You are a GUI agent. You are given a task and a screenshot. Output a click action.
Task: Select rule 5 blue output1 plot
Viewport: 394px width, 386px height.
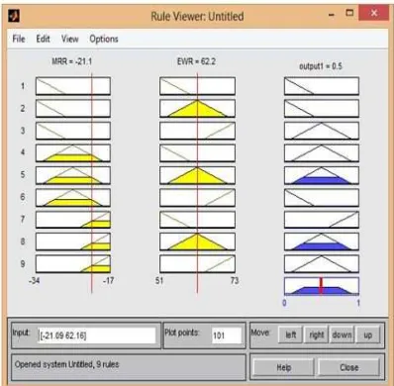click(322, 175)
